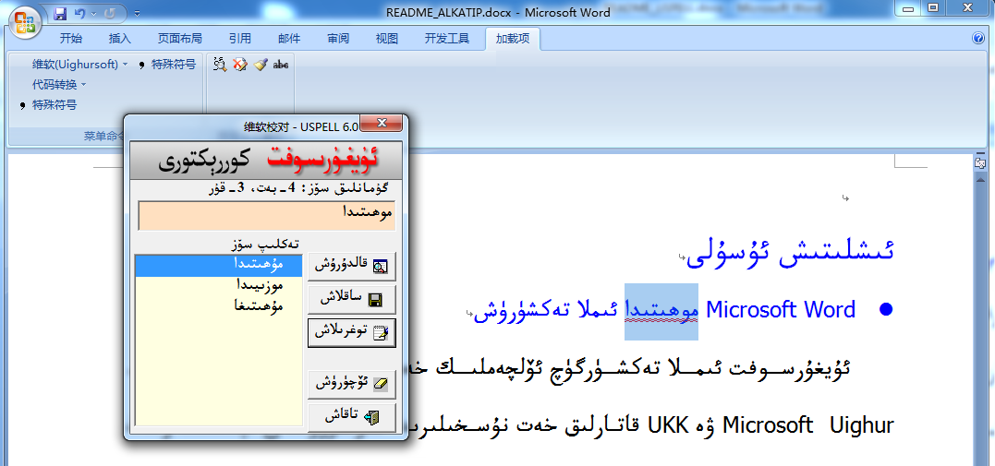995x466 pixels.
Task: Expand the 维软(Uighursoft) dropdown menu
Action: pos(80,64)
